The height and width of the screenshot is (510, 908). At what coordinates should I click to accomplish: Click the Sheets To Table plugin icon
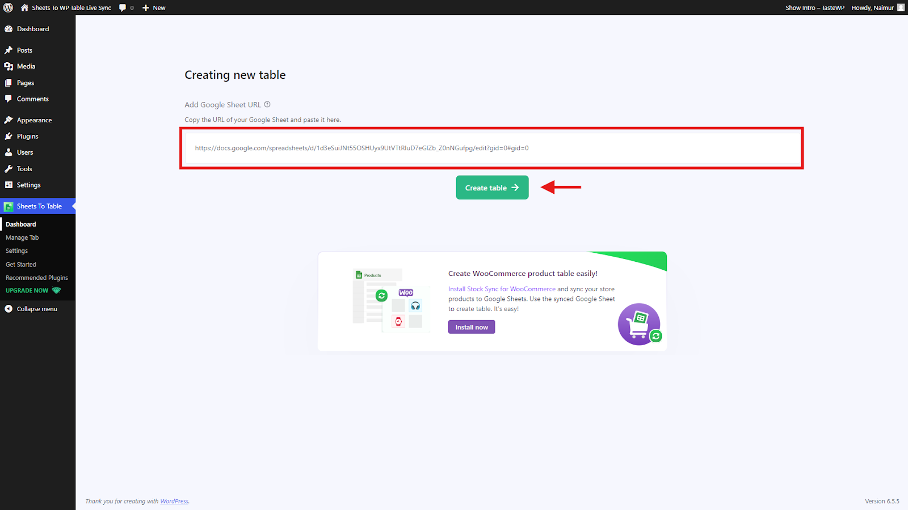(9, 207)
